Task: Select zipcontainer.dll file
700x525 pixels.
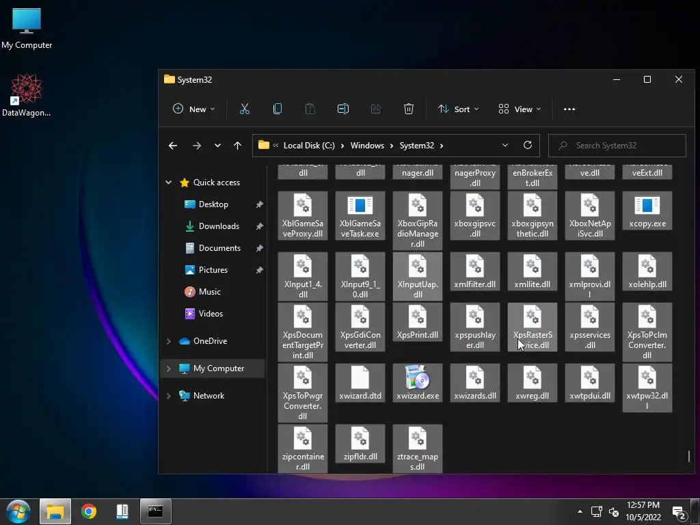Action: 303,448
